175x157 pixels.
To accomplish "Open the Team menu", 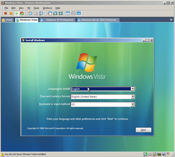I will pos(36,8).
